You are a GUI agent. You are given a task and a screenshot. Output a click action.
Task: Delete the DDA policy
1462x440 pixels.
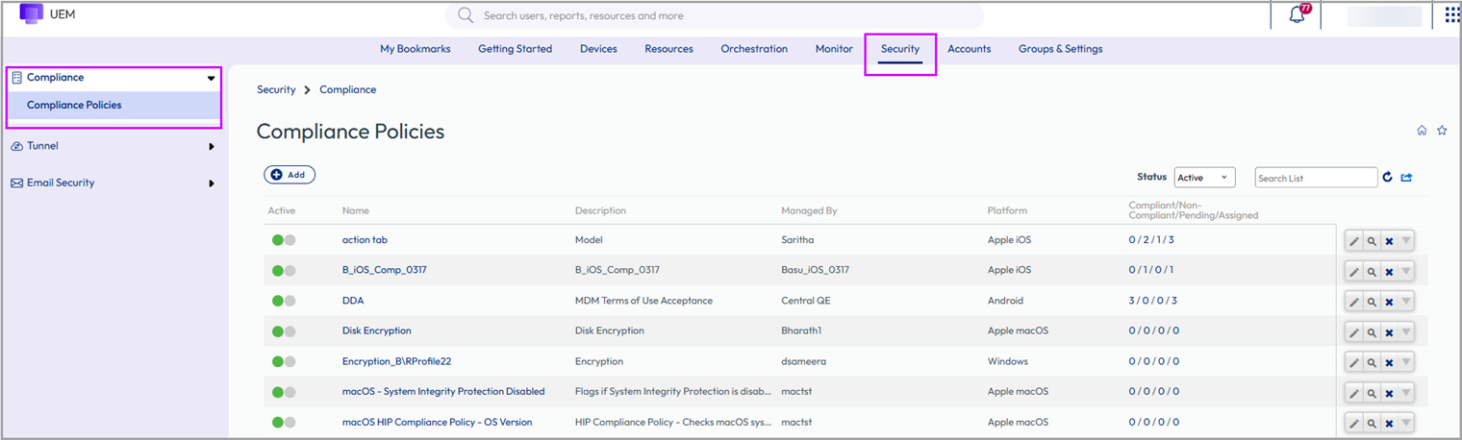(x=1389, y=302)
